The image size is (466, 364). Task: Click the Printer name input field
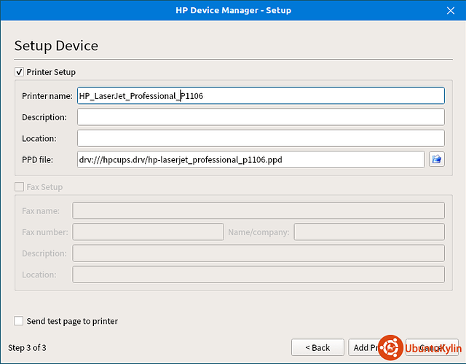pyautogui.click(x=261, y=96)
